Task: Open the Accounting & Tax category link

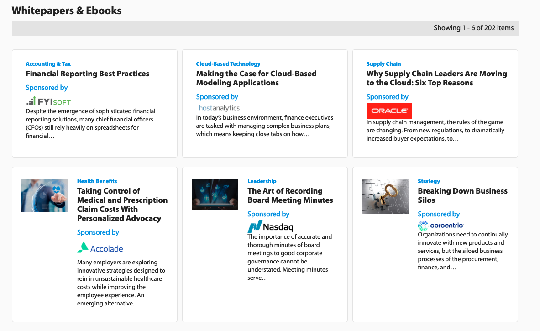Action: tap(48, 64)
